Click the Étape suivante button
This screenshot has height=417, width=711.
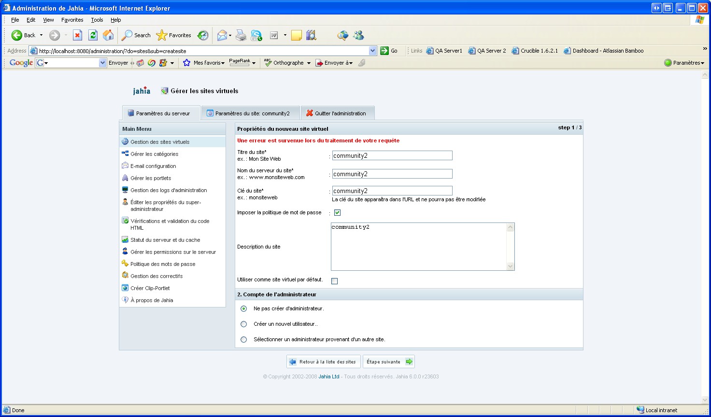tap(389, 361)
